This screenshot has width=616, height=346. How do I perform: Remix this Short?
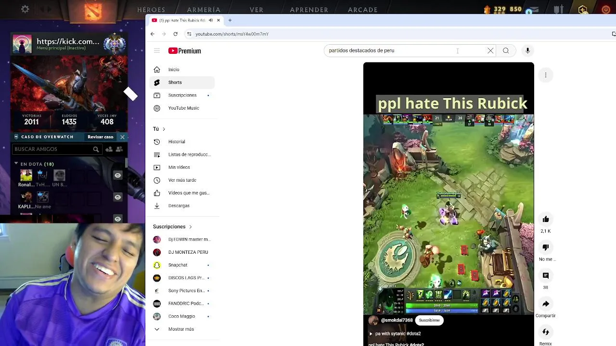546,332
